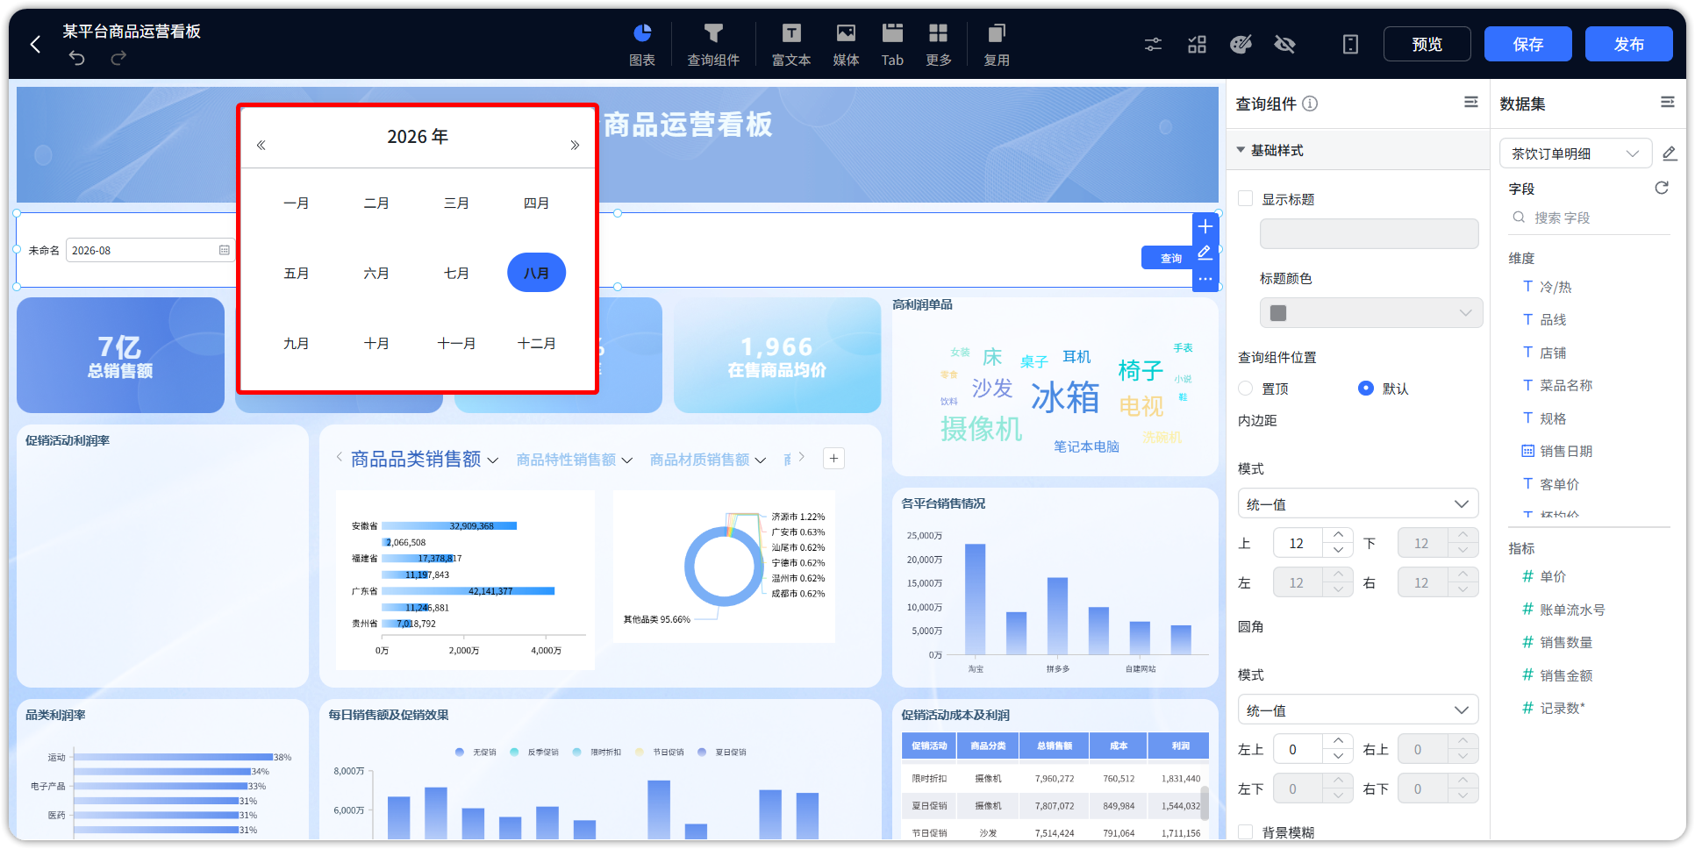Open the 商品品类销售额 tab dropdown
The width and height of the screenshot is (1695, 849).
coord(493,460)
